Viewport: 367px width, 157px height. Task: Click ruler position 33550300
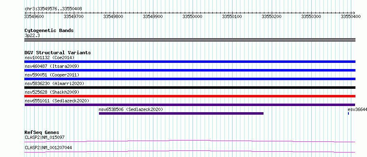311,16
